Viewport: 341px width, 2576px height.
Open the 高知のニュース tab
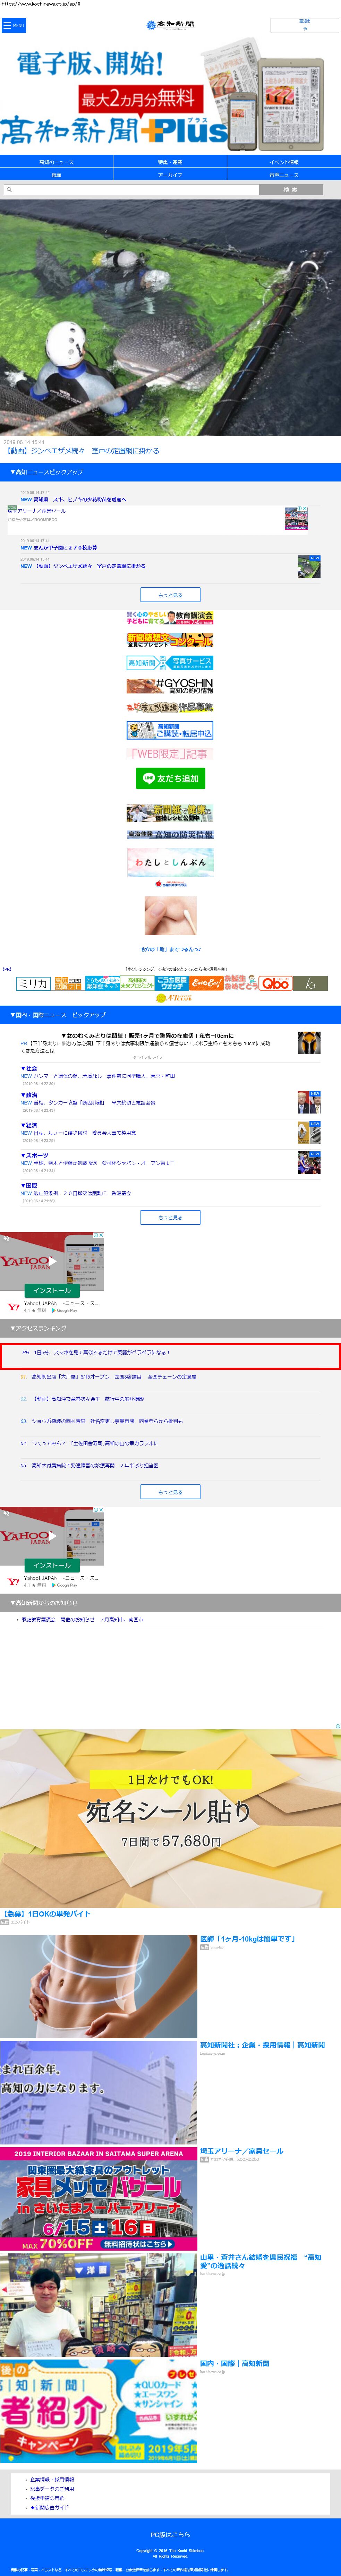point(56,162)
